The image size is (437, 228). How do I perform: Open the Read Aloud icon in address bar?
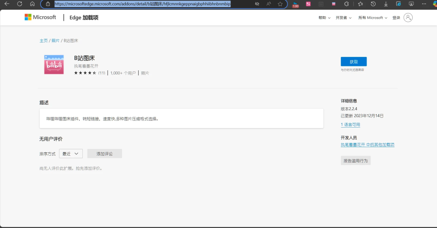(x=269, y=4)
